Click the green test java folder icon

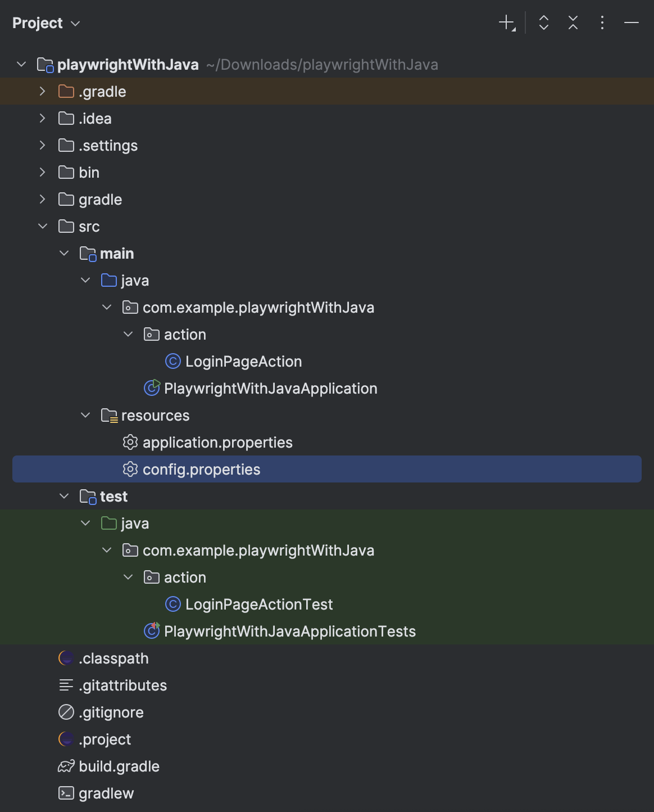pos(109,524)
